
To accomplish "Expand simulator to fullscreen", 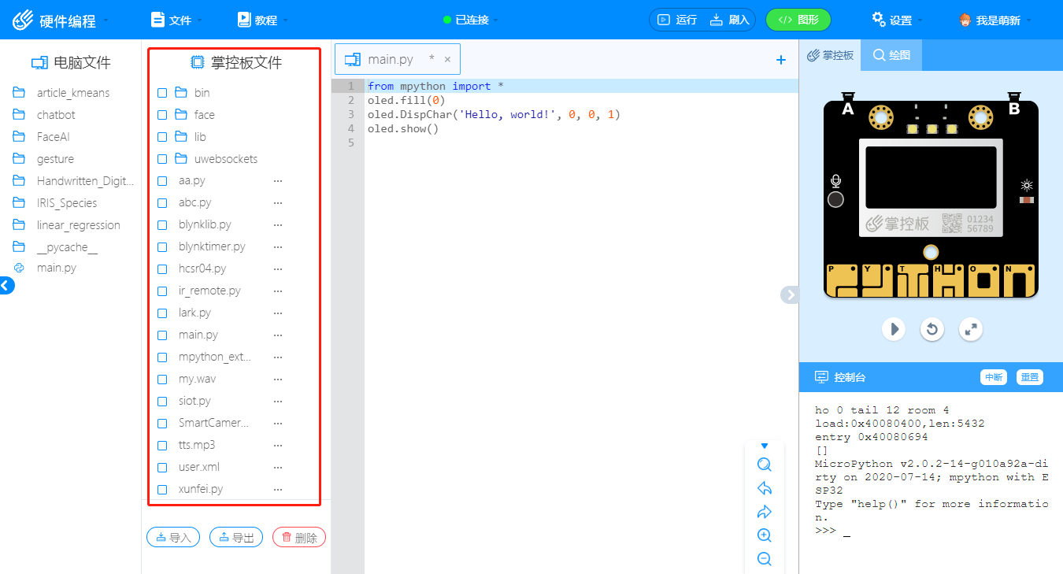I will 972,328.
